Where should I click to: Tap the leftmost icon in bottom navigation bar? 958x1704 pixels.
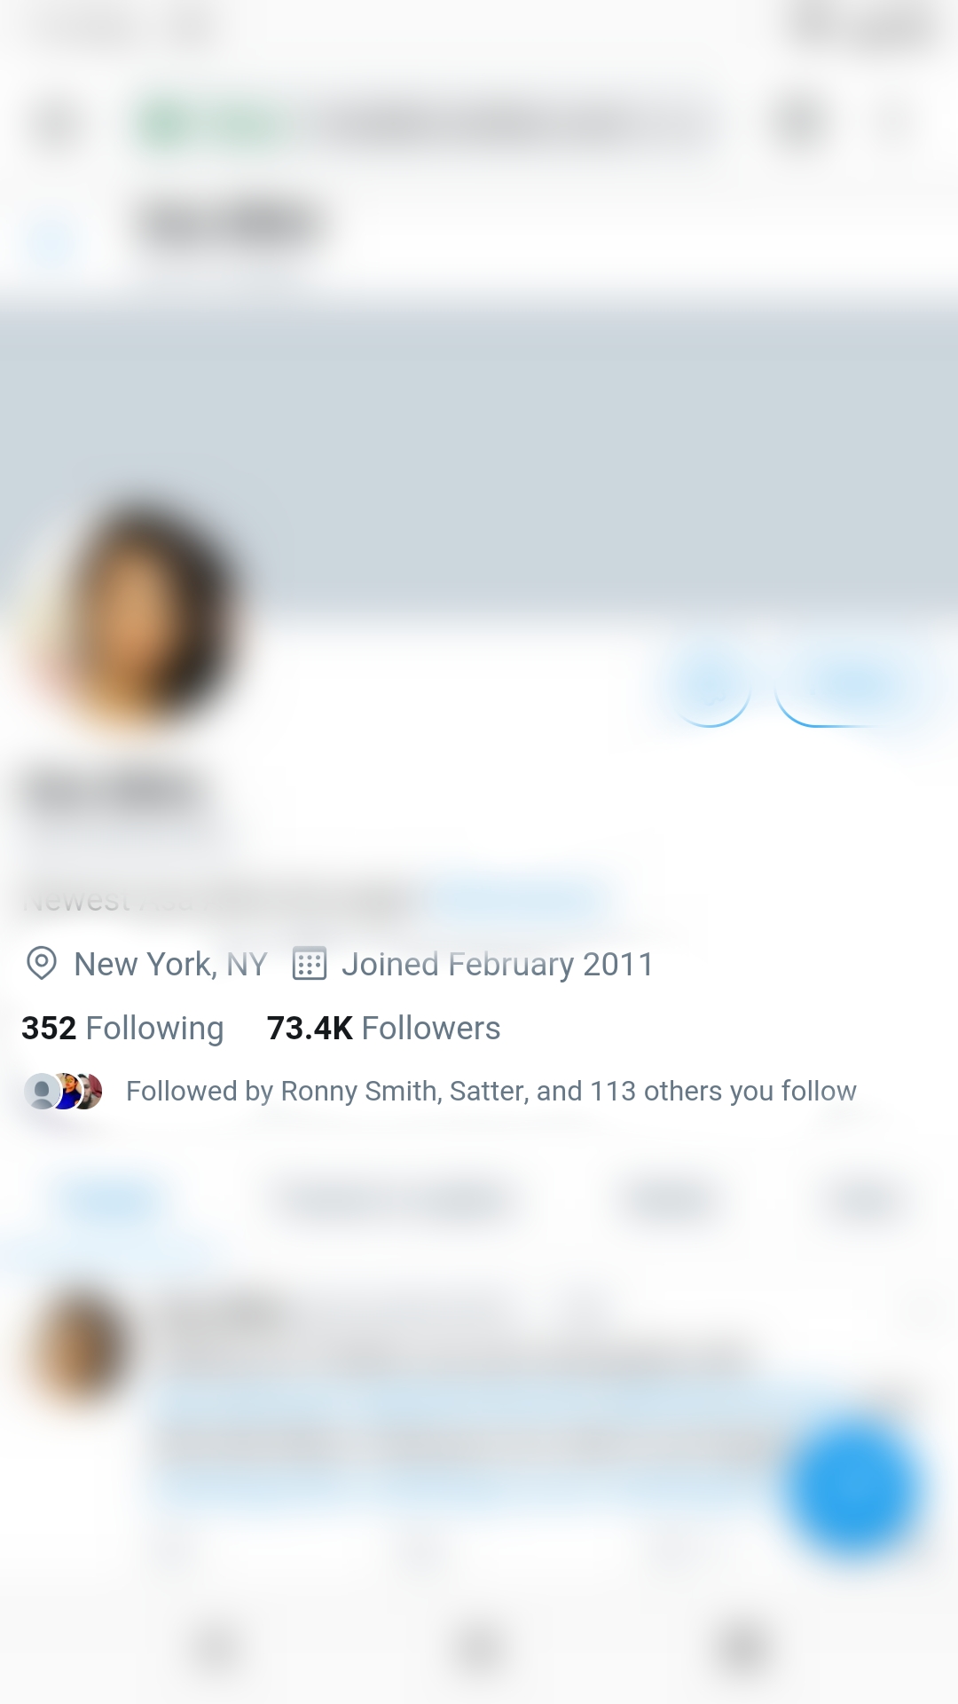(x=216, y=1649)
